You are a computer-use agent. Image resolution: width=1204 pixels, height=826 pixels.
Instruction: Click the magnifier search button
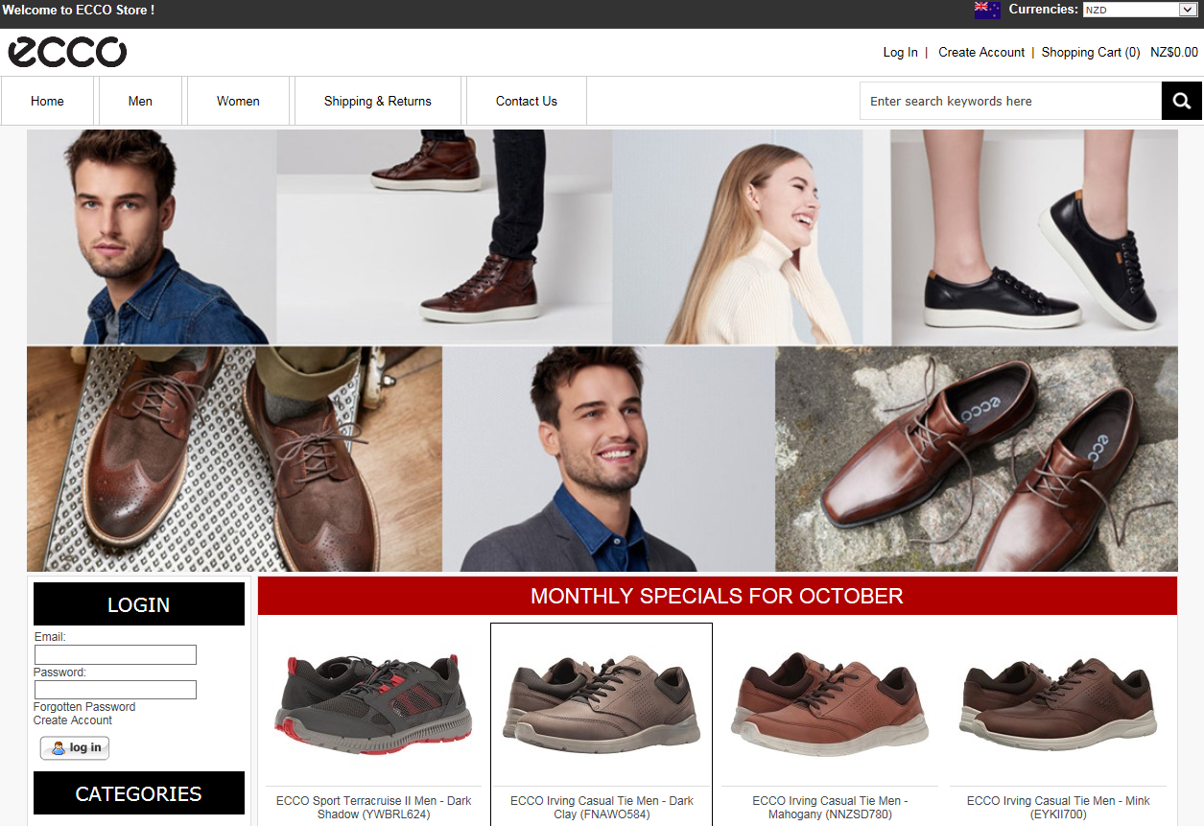1182,101
